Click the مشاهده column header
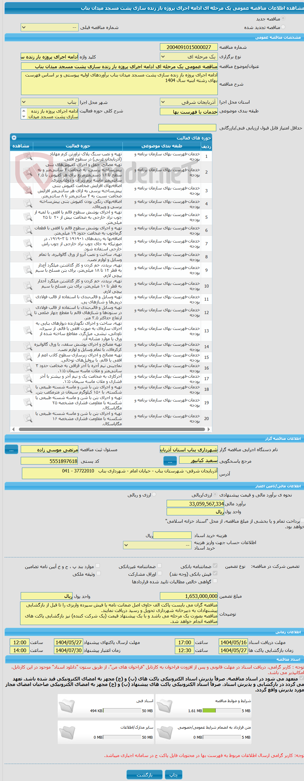Screen dimensions: 304x781 [x=21, y=146]
